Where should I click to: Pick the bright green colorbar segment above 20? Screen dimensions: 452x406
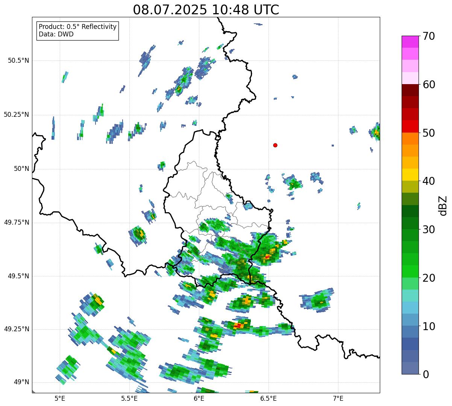point(410,271)
